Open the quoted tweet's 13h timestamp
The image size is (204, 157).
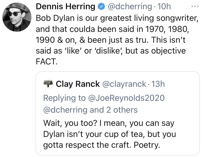coord(158,84)
